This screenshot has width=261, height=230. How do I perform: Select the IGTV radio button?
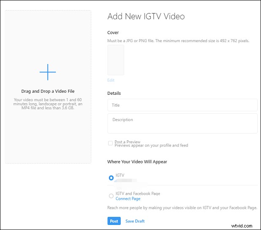(111, 178)
